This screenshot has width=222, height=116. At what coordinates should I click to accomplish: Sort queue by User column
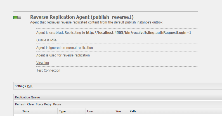pos(100,111)
